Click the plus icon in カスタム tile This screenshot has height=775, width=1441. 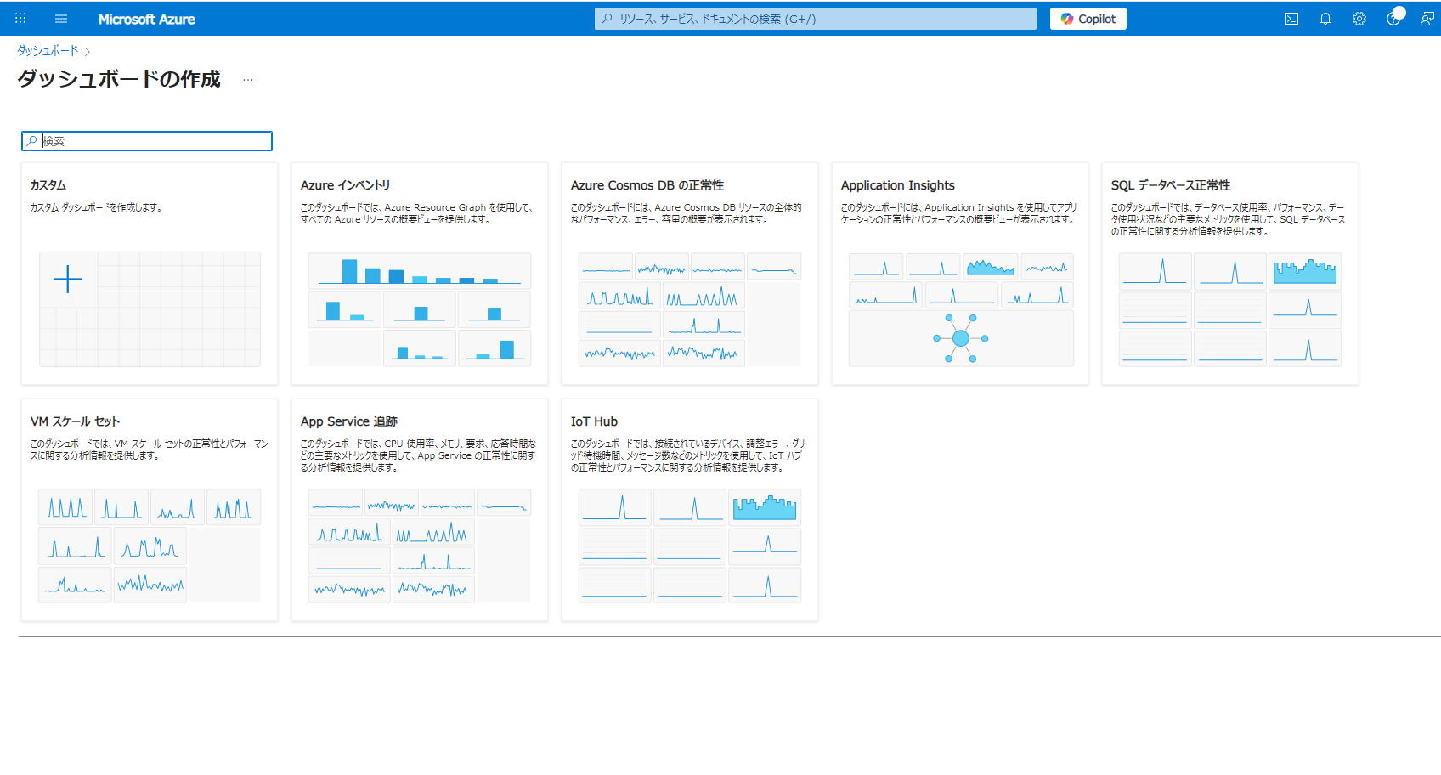tap(68, 279)
